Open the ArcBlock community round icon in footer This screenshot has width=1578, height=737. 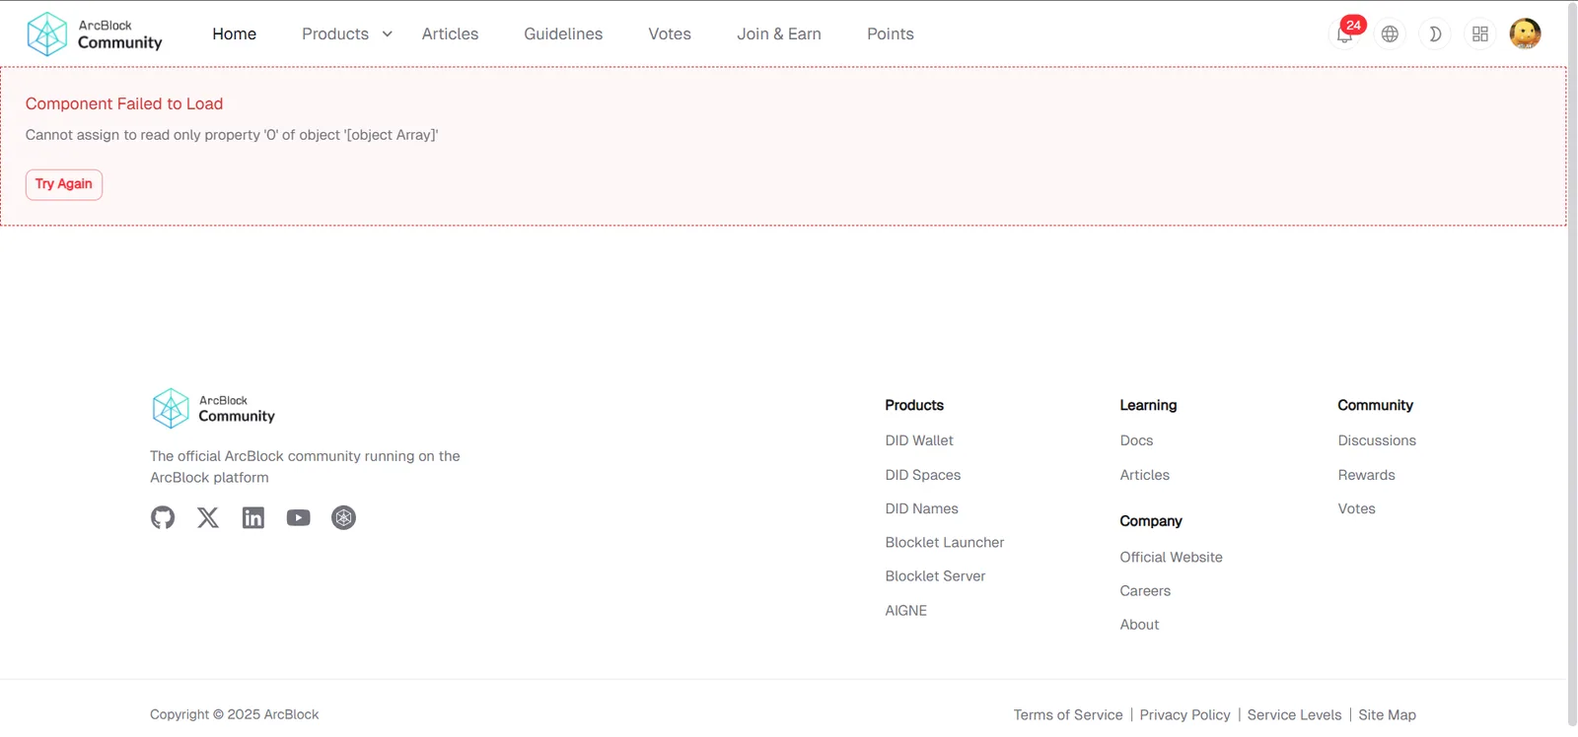pyautogui.click(x=344, y=517)
